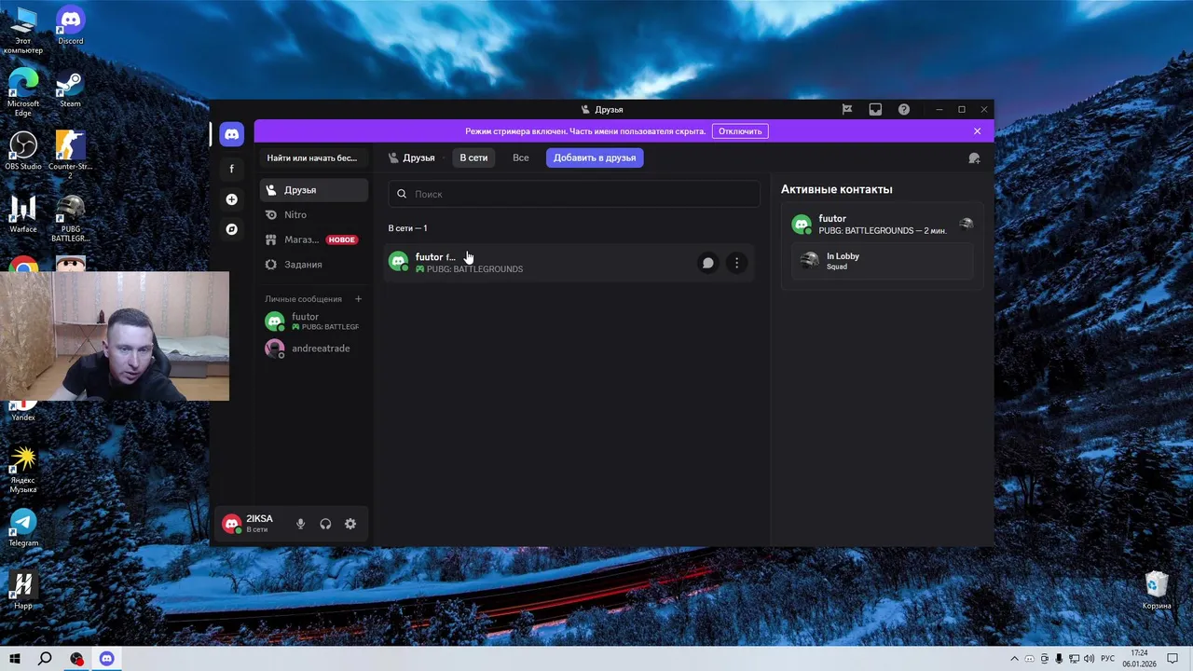Switch the РУС input language indicator
Image resolution: width=1193 pixels, height=671 pixels.
(1108, 659)
